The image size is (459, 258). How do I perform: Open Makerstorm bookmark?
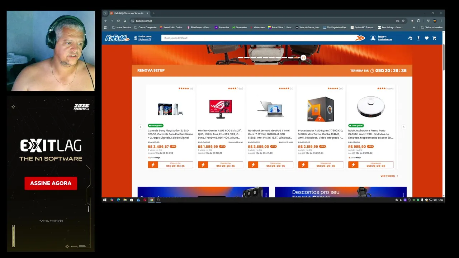257,27
